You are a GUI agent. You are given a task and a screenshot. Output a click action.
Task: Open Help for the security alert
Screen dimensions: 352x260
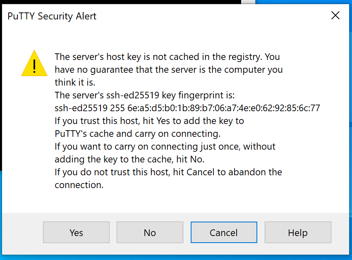298,233
